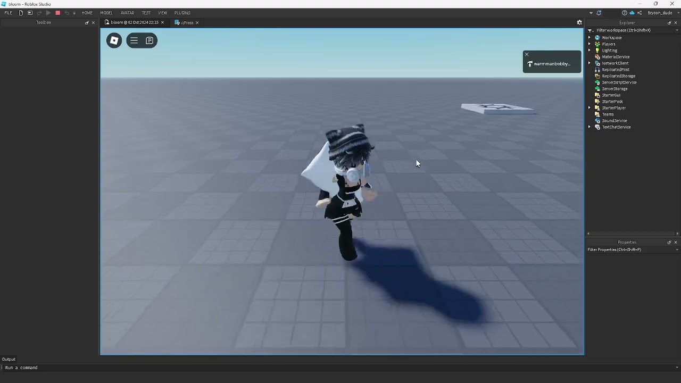This screenshot has width=681, height=383.
Task: Click the Workspace globe icon in Explorer
Action: tap(597, 38)
